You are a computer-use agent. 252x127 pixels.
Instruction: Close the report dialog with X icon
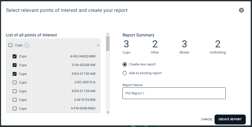(x=241, y=10)
